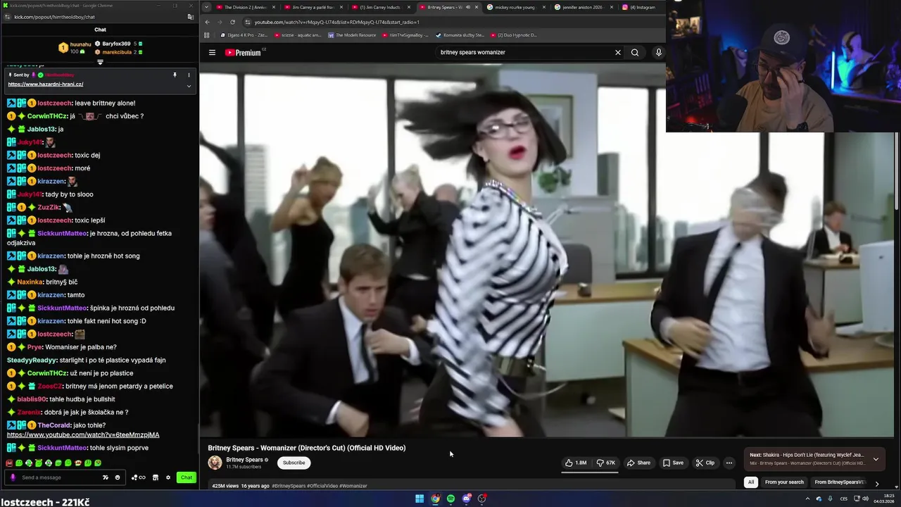Open the tab search dropdown in Chrome
This screenshot has width=901, height=507.
[x=206, y=7]
